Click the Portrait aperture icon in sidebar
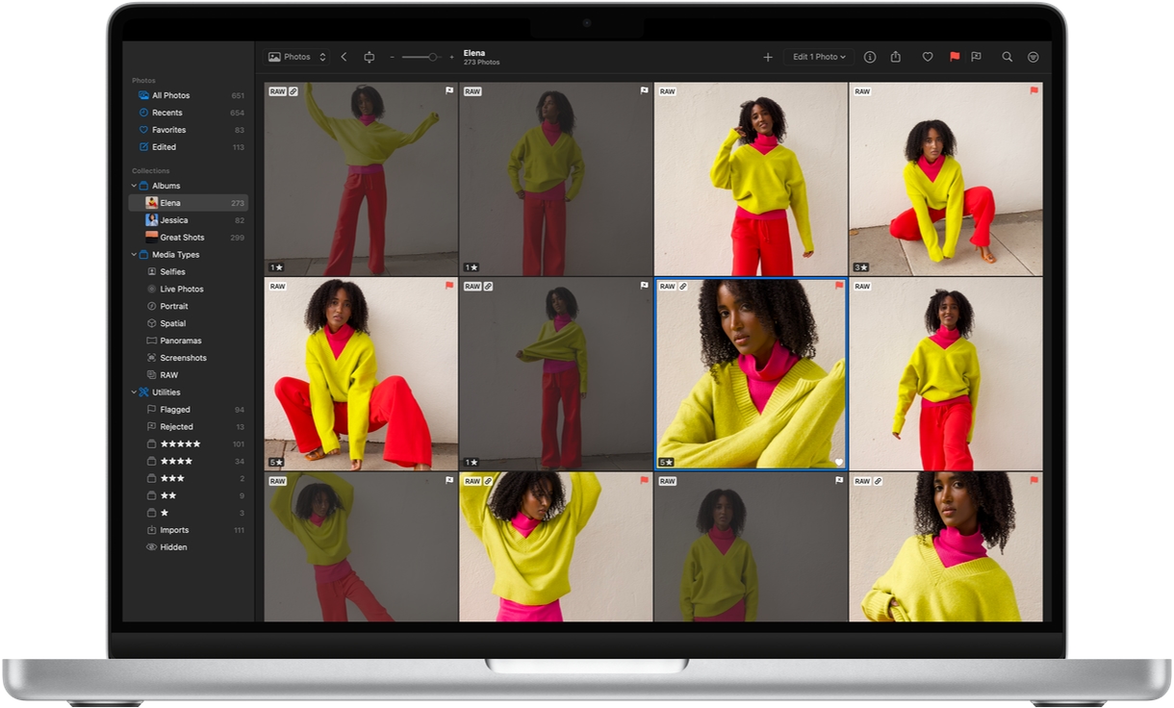1174x708 pixels. point(151,307)
